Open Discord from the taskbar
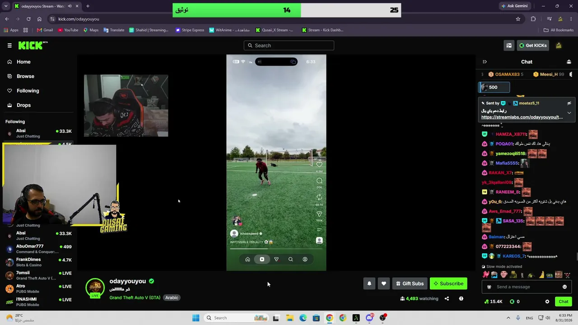The image size is (578, 325). tap(369, 318)
